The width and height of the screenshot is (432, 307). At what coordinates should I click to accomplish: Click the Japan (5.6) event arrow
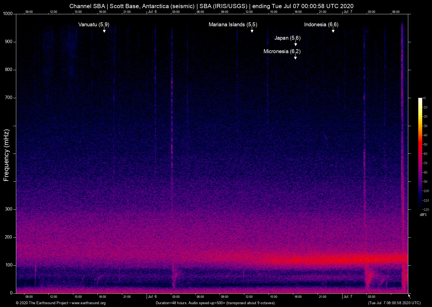pyautogui.click(x=295, y=44)
